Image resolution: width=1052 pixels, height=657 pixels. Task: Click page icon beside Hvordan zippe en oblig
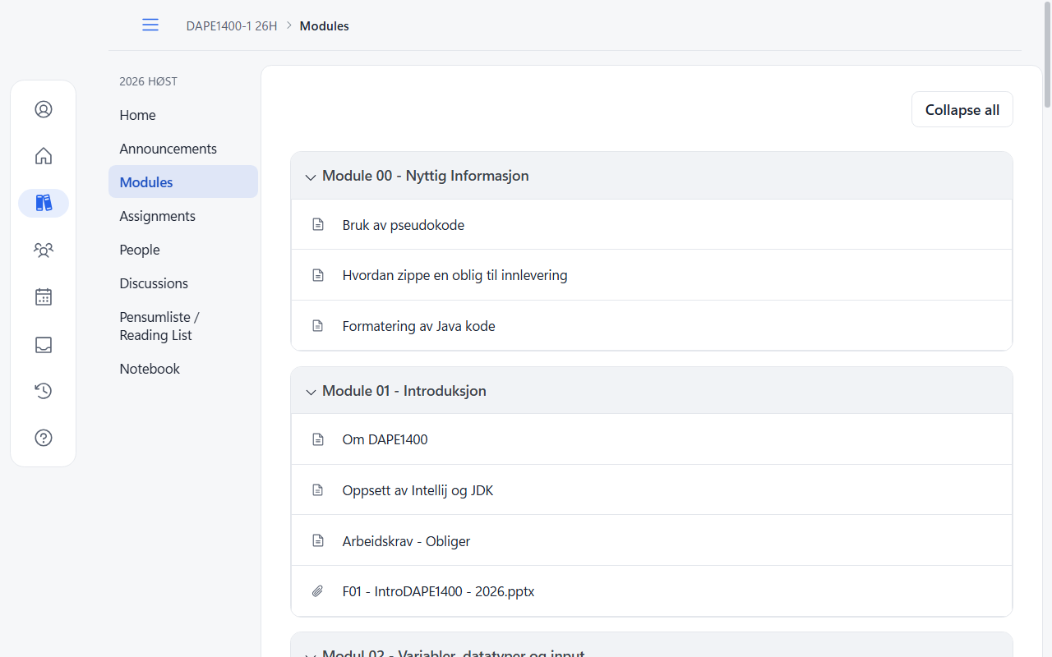click(318, 275)
